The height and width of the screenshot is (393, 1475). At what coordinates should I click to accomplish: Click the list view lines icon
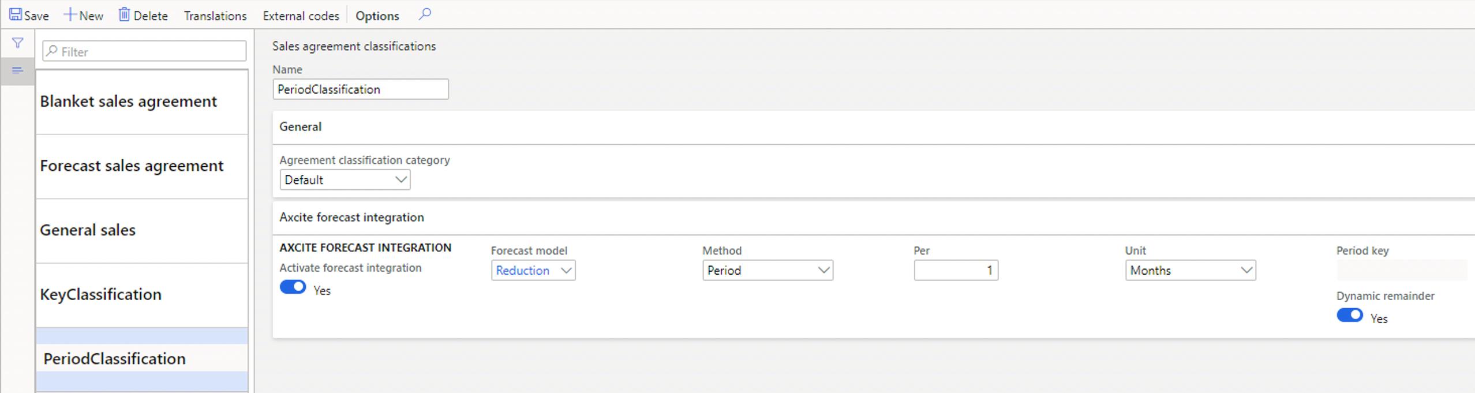click(17, 70)
